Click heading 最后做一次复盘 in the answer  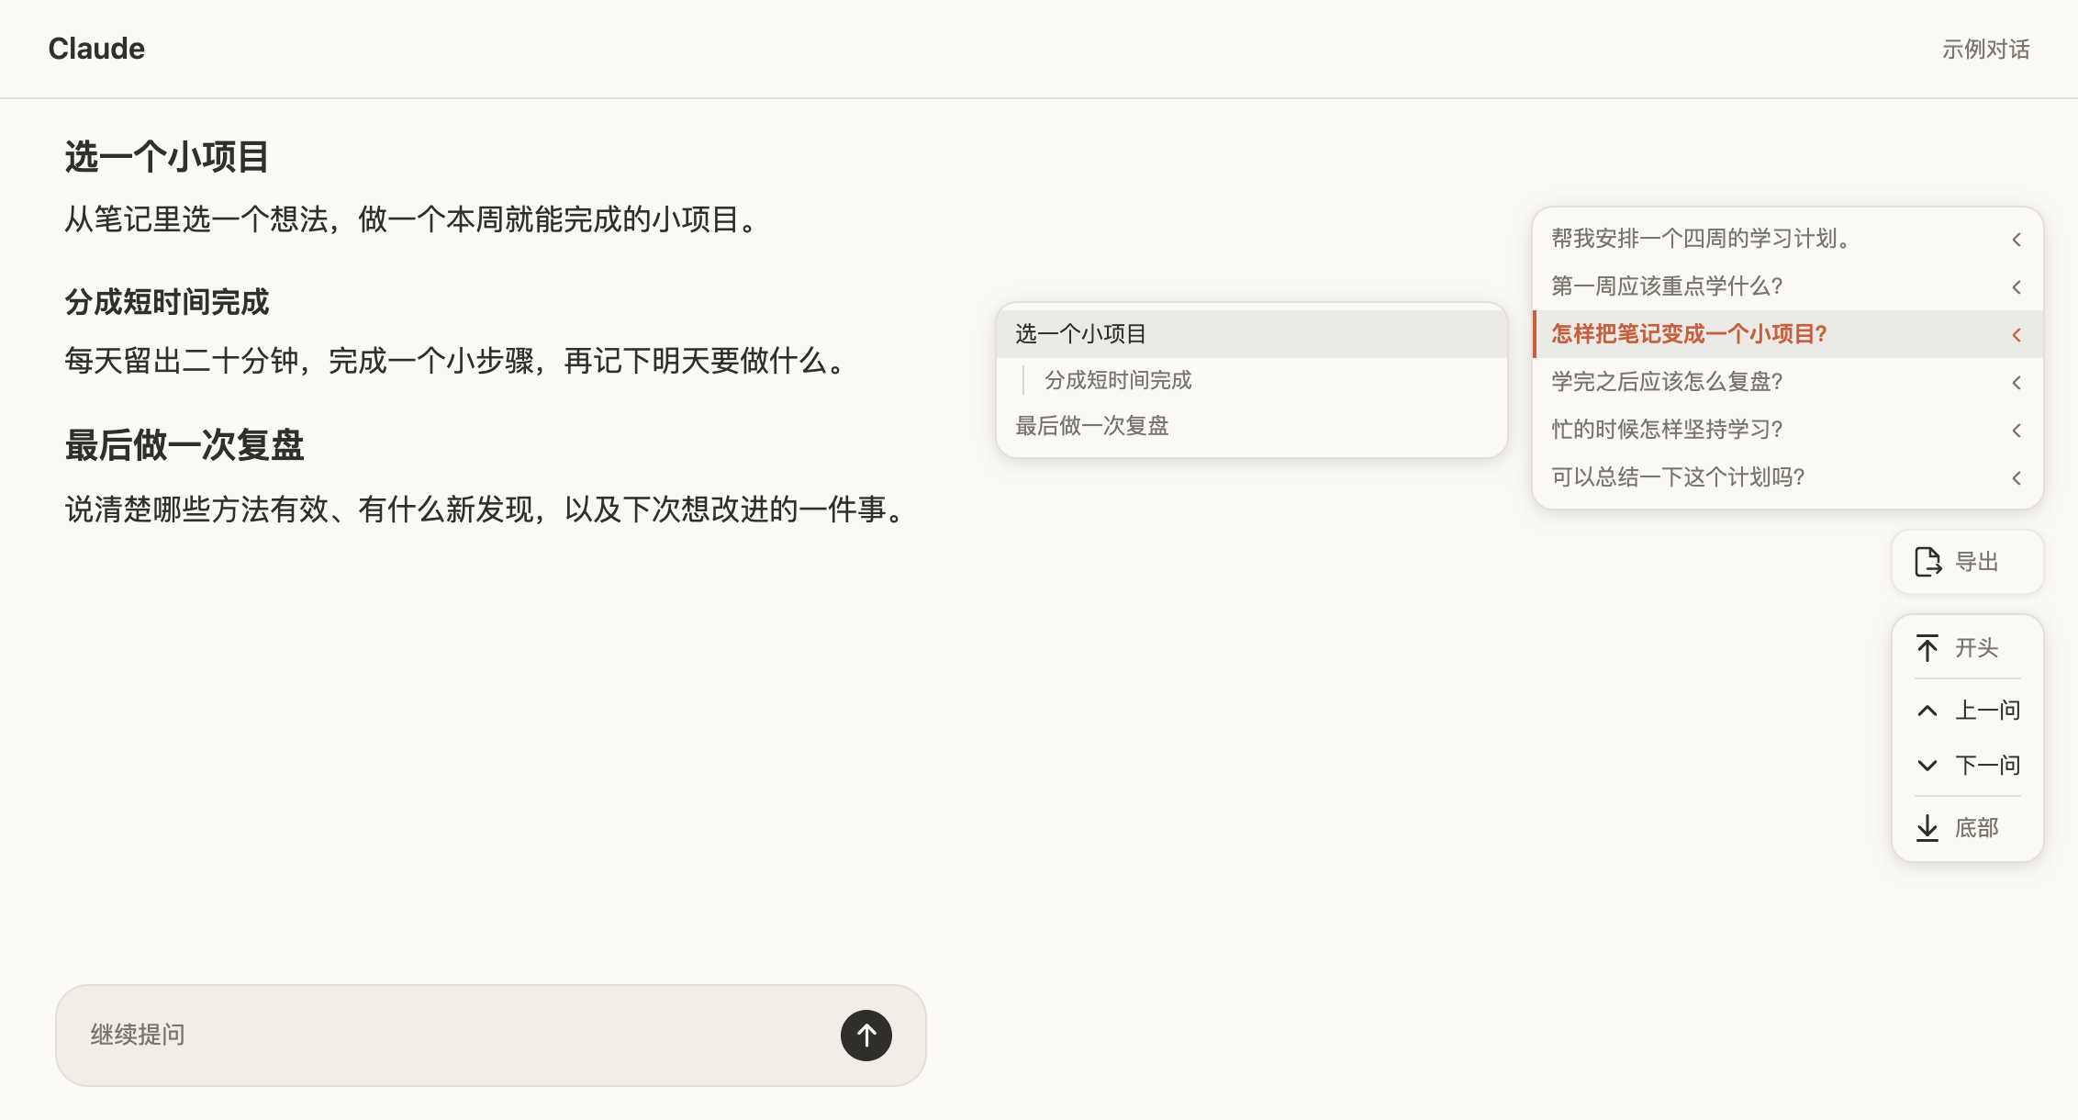point(184,445)
